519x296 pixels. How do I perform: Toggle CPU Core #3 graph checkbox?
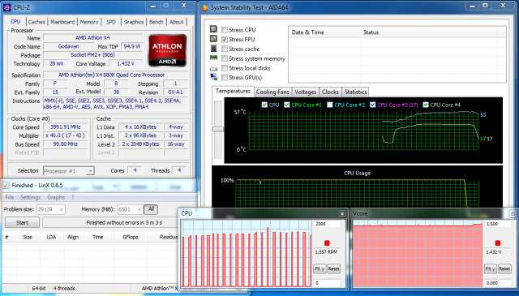point(373,105)
